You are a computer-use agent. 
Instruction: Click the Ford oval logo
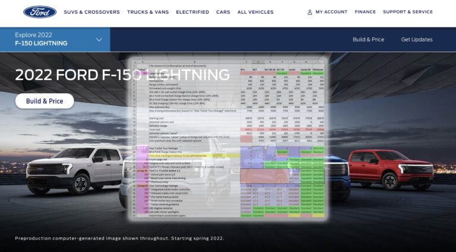40,12
